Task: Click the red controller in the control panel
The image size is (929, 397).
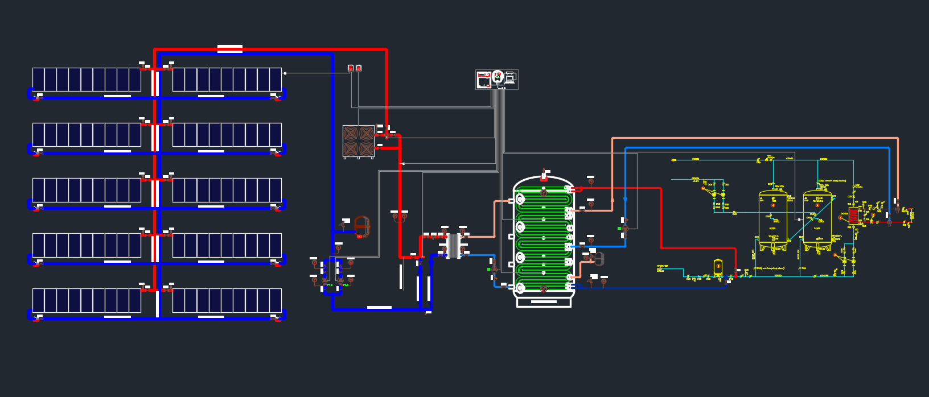Action: [x=484, y=80]
